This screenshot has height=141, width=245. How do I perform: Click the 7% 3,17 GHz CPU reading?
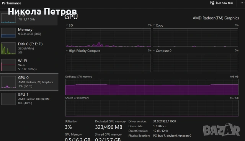tap(26, 20)
